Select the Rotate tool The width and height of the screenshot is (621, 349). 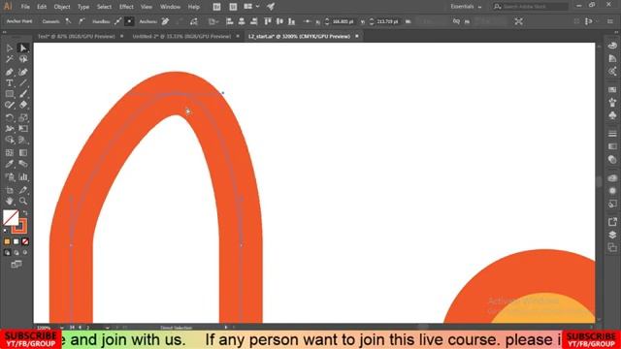click(x=10, y=117)
